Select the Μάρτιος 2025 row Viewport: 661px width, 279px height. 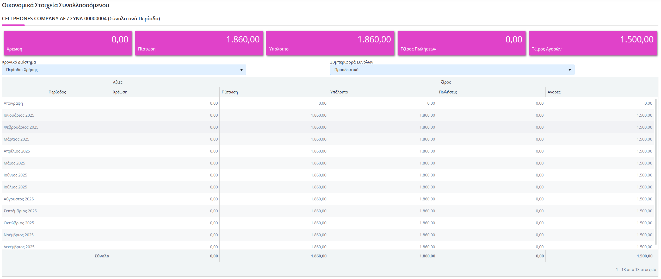click(x=328, y=139)
